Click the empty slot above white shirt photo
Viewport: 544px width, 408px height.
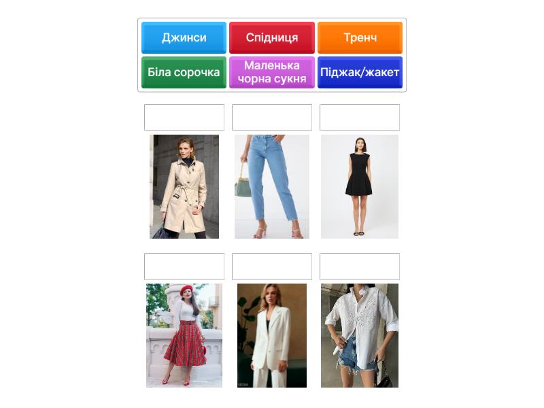click(x=360, y=267)
